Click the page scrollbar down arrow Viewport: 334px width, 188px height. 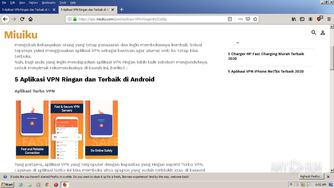(332, 171)
